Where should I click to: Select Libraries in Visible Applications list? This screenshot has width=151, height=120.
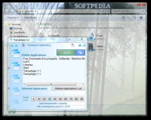[28, 65]
